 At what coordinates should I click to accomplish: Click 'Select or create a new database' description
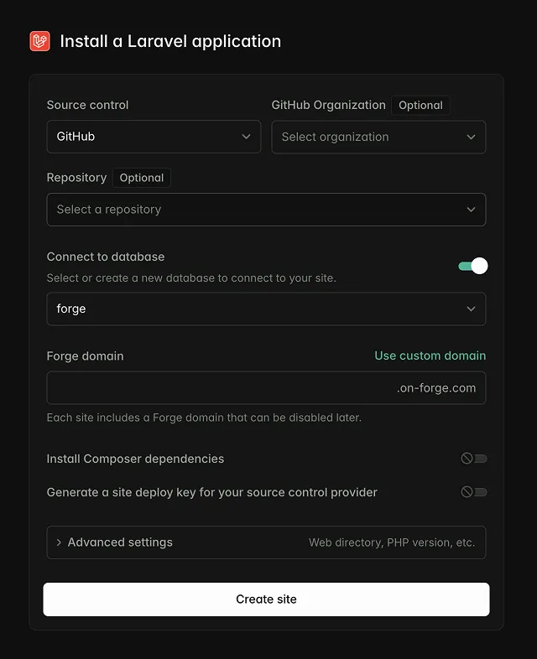click(191, 278)
